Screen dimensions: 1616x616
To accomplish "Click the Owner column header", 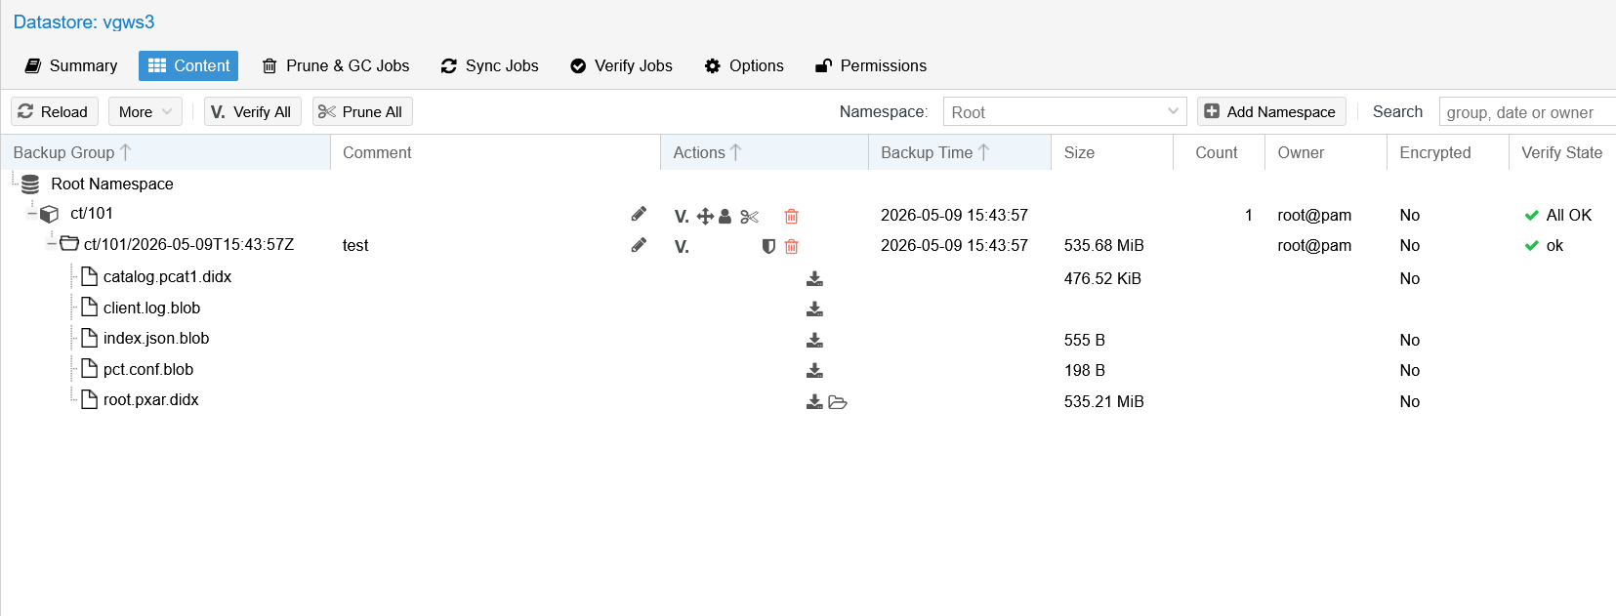I will click(1326, 152).
